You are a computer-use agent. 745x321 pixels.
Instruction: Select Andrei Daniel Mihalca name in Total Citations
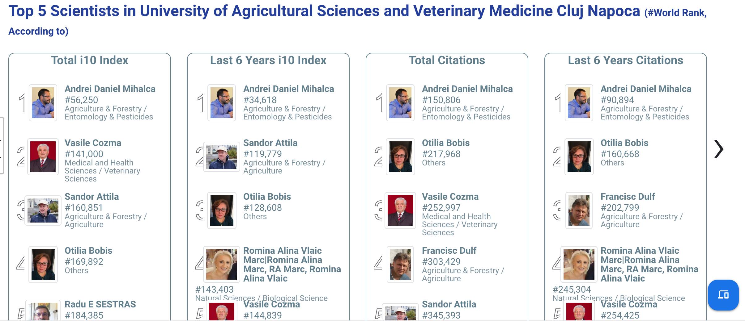coord(467,89)
